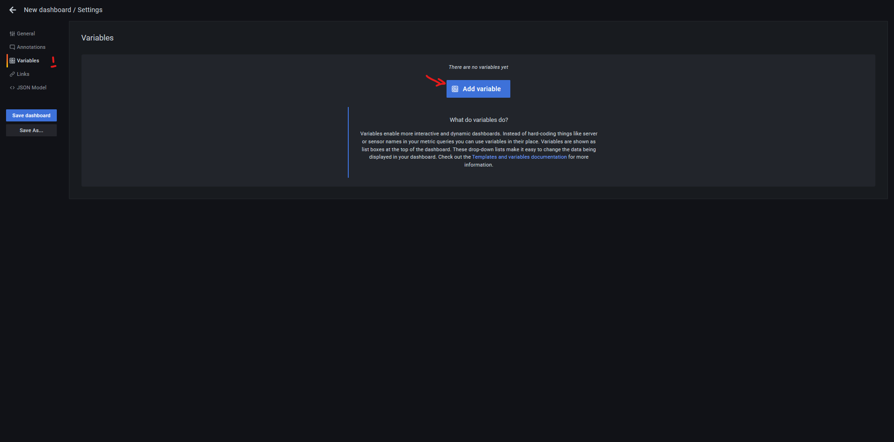Open the JSON Model section
Viewport: 894px width, 442px height.
(28, 87)
